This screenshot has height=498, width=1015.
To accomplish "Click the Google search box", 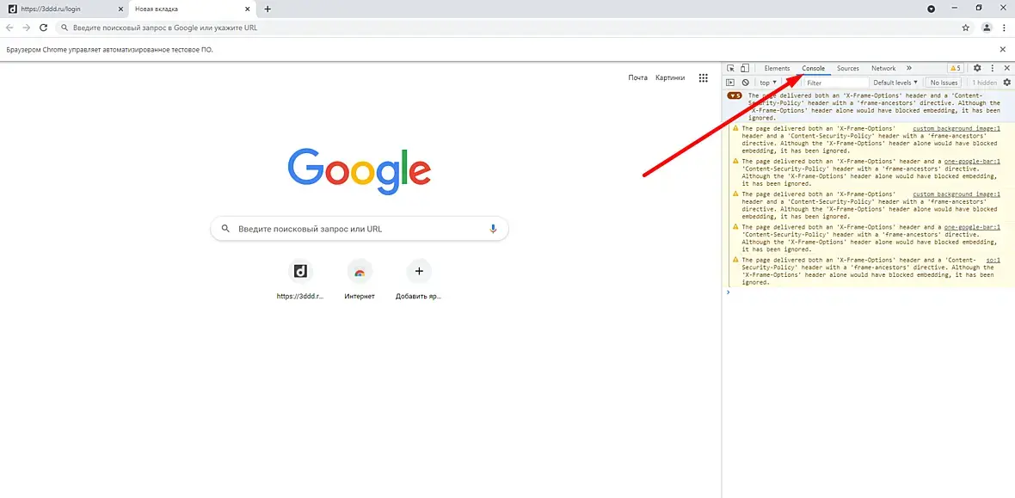I will pyautogui.click(x=360, y=229).
